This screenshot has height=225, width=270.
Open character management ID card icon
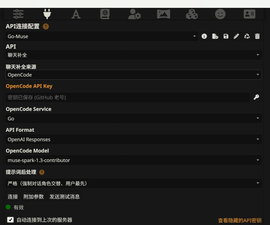249,14
